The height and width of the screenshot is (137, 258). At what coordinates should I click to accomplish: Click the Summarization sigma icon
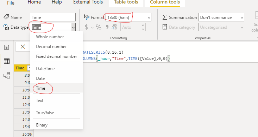click(x=165, y=17)
